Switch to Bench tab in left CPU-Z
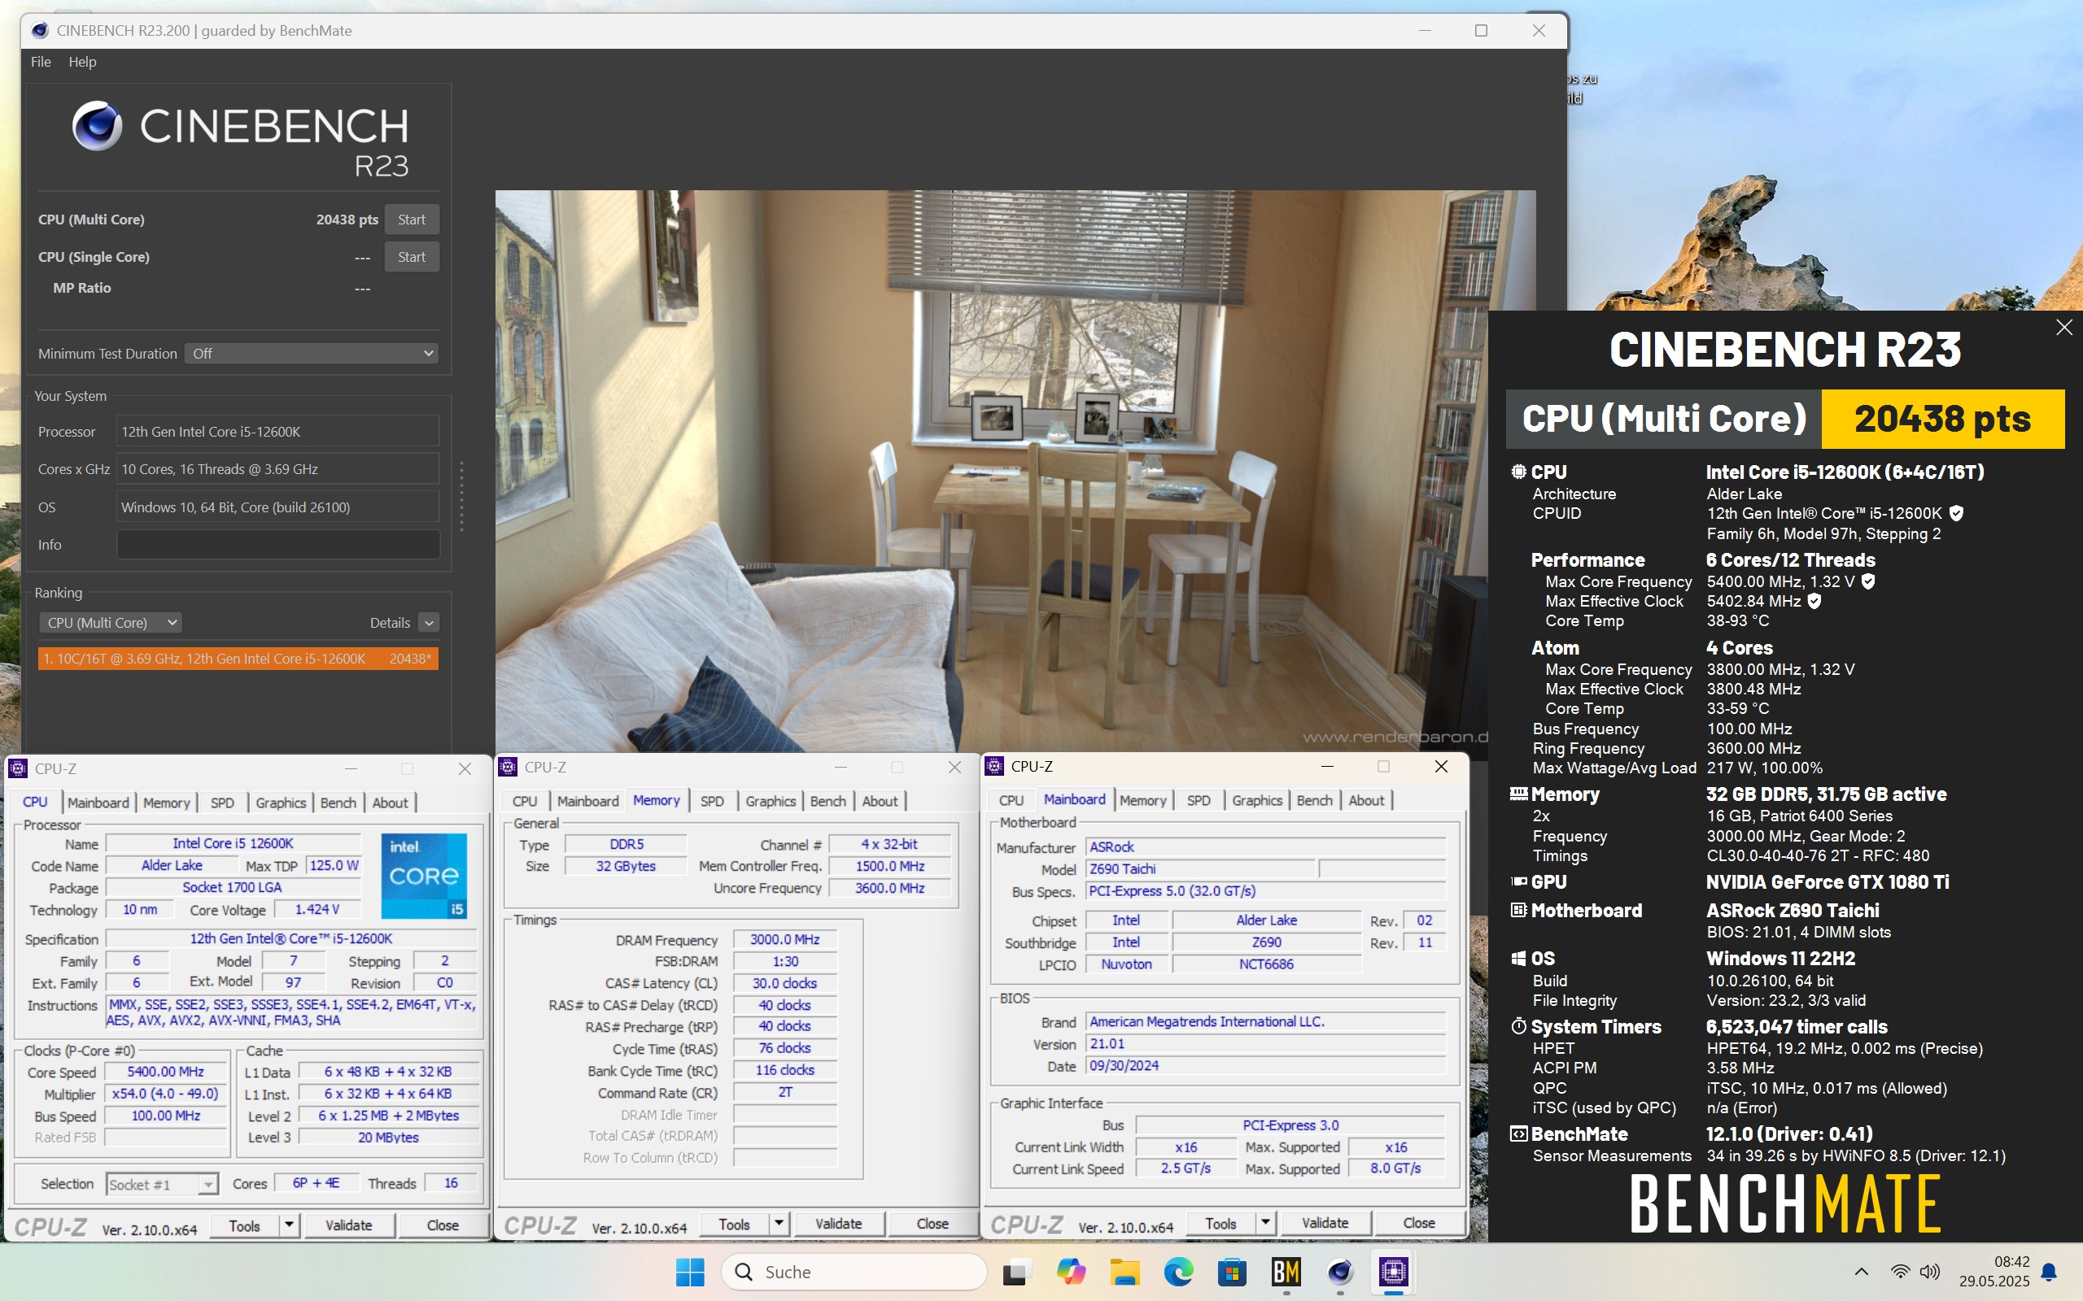2083x1301 pixels. coord(338,802)
